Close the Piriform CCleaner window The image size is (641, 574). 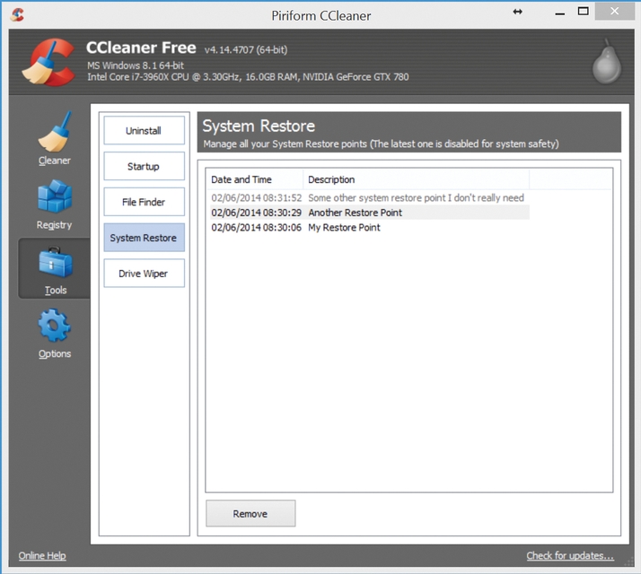pos(614,12)
